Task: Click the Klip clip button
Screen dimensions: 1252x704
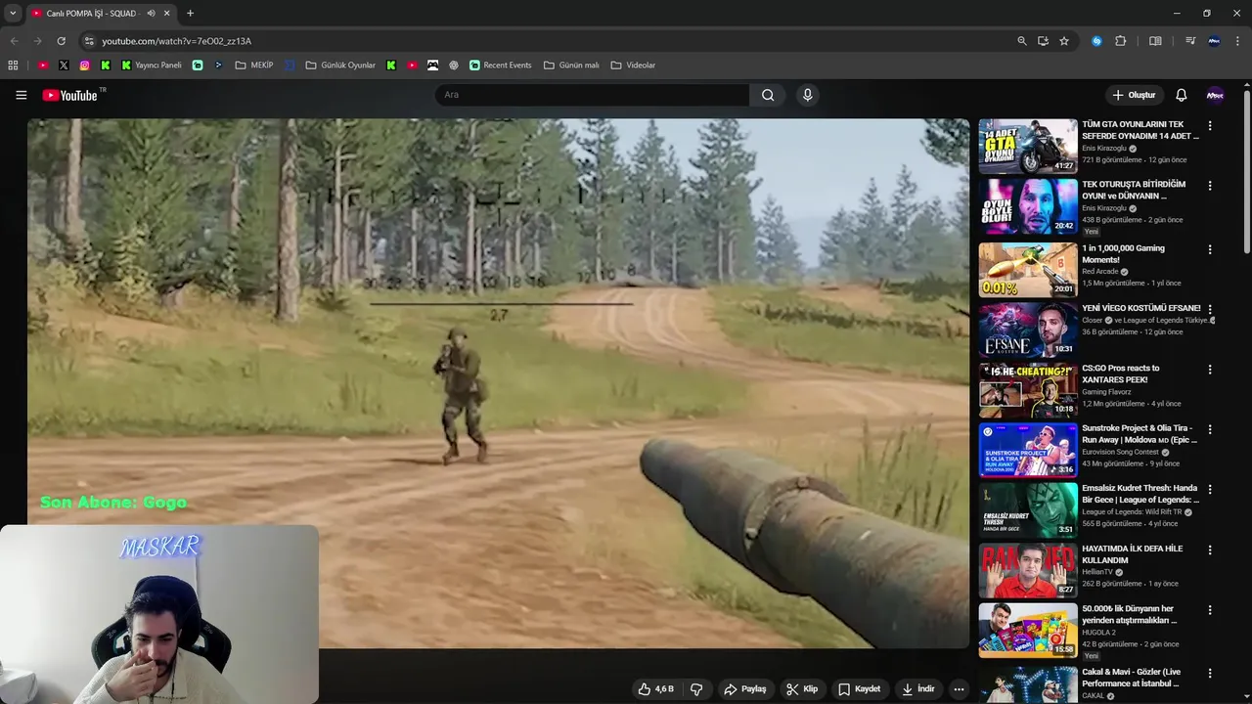Action: [x=801, y=689]
